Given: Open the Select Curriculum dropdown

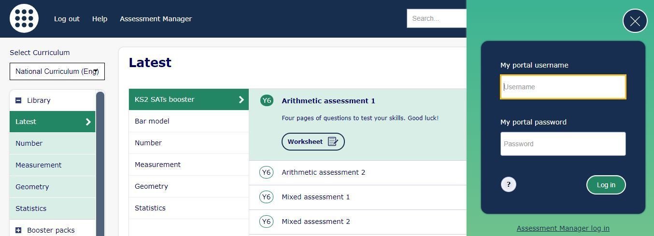Looking at the screenshot, I should point(57,71).
